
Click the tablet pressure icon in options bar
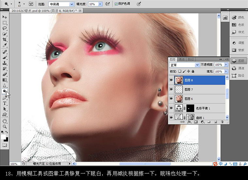click(139, 4)
